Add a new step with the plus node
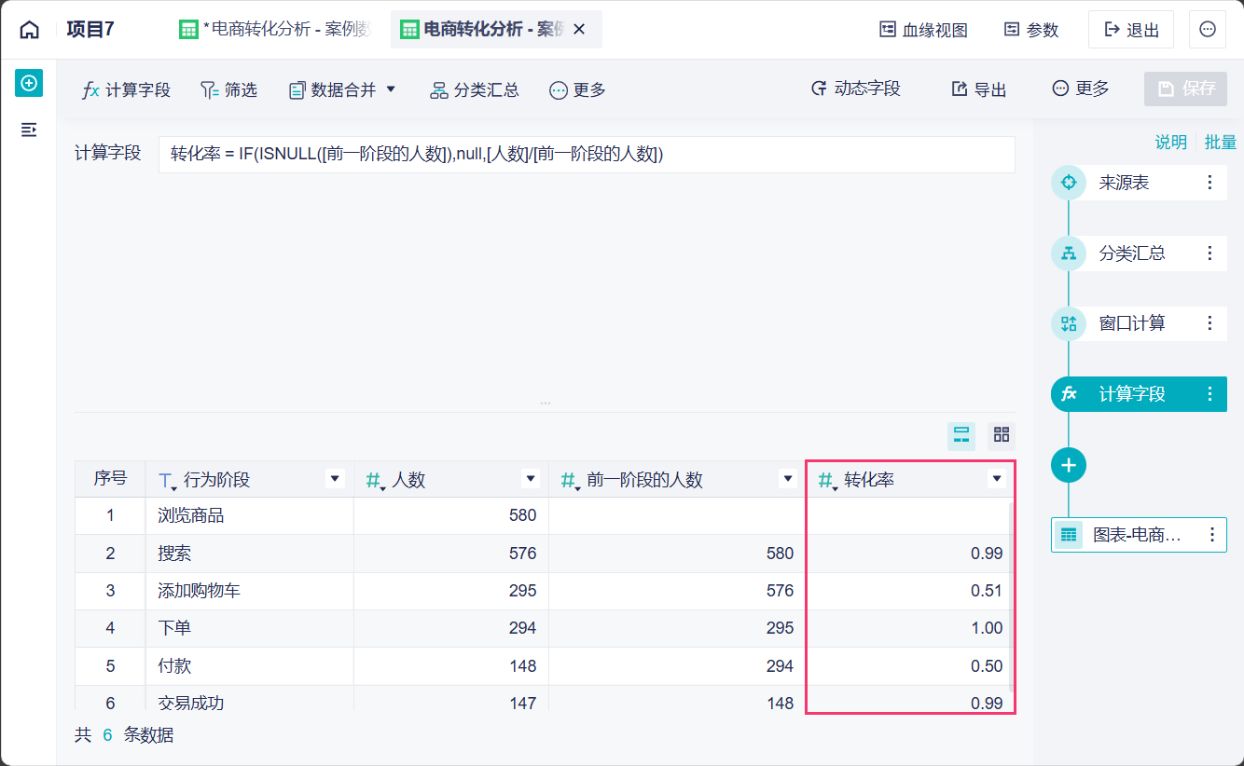The image size is (1244, 766). pos(1069,464)
